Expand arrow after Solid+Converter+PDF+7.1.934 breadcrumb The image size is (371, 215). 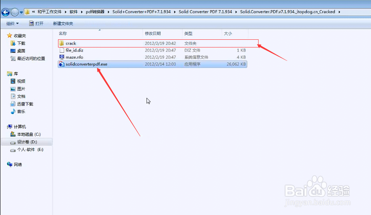(175, 12)
